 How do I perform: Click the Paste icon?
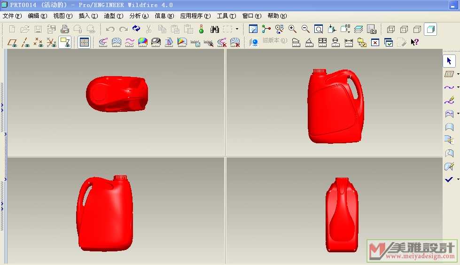point(175,29)
